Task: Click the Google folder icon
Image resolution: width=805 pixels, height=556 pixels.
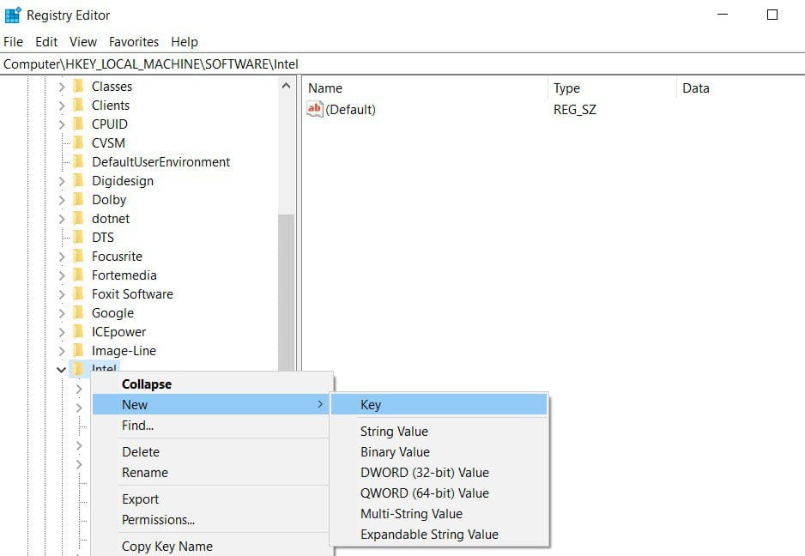Action: 79,312
